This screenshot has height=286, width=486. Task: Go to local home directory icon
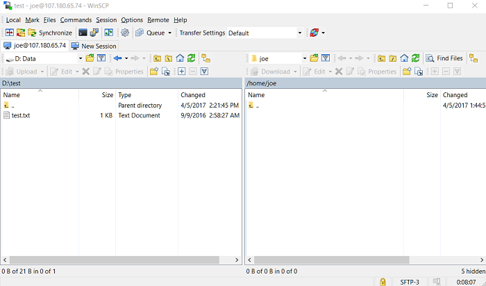pos(180,58)
